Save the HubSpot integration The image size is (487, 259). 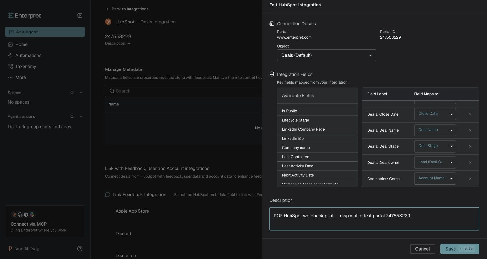tap(460, 249)
